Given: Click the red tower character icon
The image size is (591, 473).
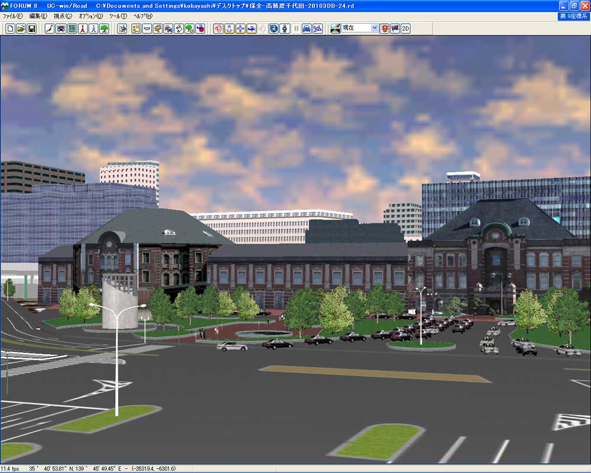Looking at the screenshot, I should [x=83, y=28].
